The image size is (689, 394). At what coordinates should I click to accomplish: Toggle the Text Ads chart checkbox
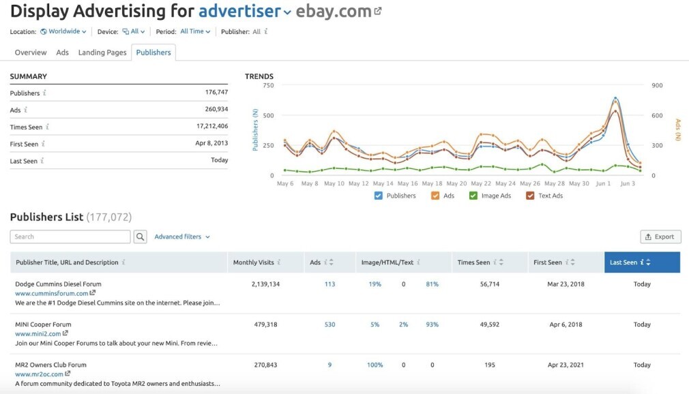[x=530, y=196]
